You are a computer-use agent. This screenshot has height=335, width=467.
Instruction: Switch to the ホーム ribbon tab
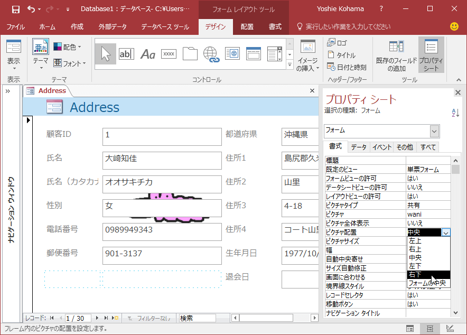pos(47,27)
